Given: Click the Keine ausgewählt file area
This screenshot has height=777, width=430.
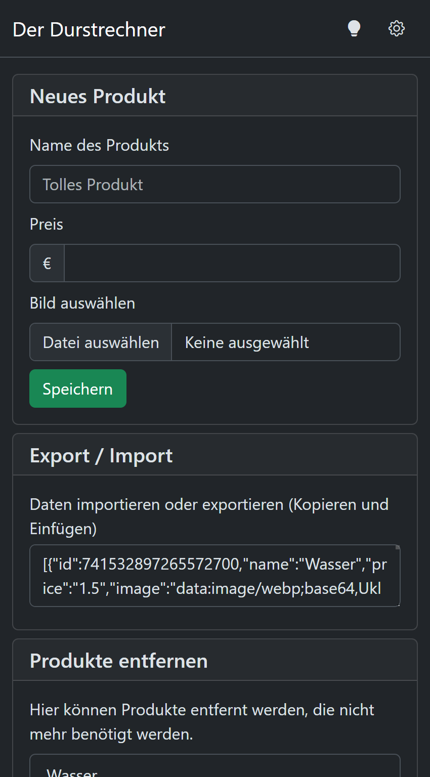Looking at the screenshot, I should point(285,342).
